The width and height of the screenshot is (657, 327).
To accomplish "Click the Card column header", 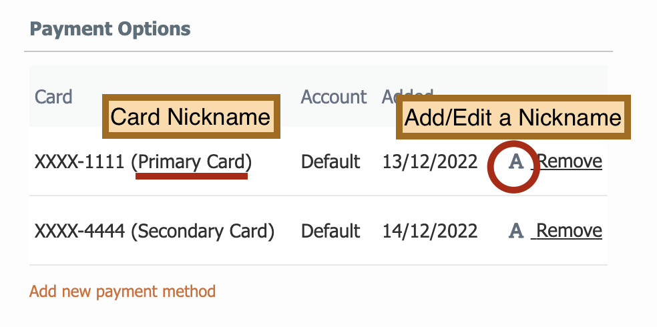I will (53, 97).
